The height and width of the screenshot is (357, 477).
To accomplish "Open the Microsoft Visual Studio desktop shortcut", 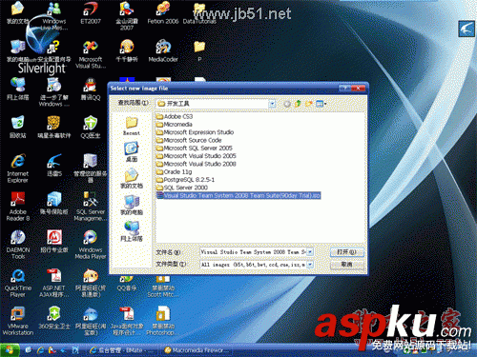I will coord(91,54).
